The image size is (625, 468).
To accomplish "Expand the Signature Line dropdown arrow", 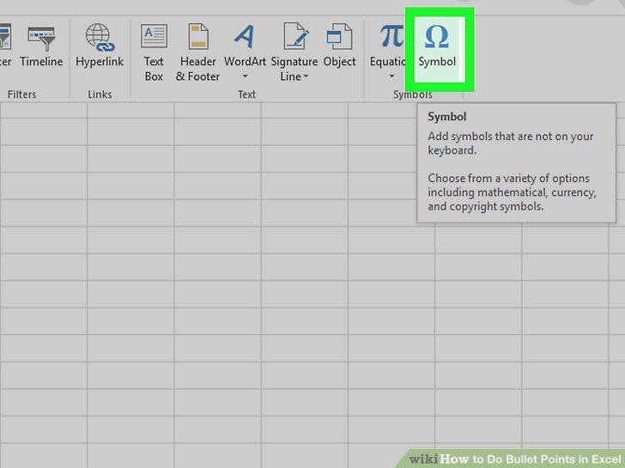I will pyautogui.click(x=306, y=76).
